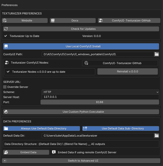The height and width of the screenshot is (166, 163).
Task: Open the Texturaizer Website button
Action: coord(25,21)
